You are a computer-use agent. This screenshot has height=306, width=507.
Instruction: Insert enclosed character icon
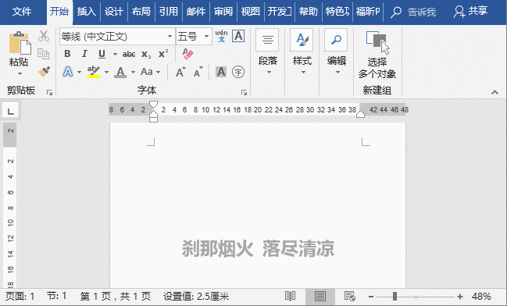[x=238, y=72]
